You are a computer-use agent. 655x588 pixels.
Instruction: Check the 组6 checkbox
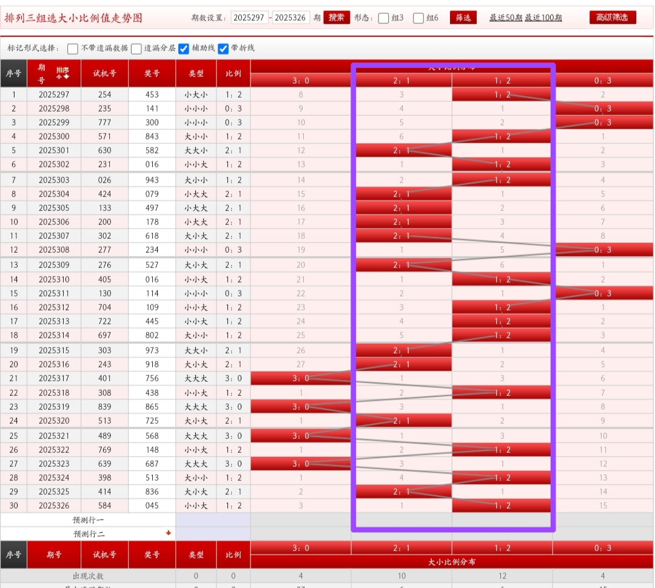(x=418, y=18)
